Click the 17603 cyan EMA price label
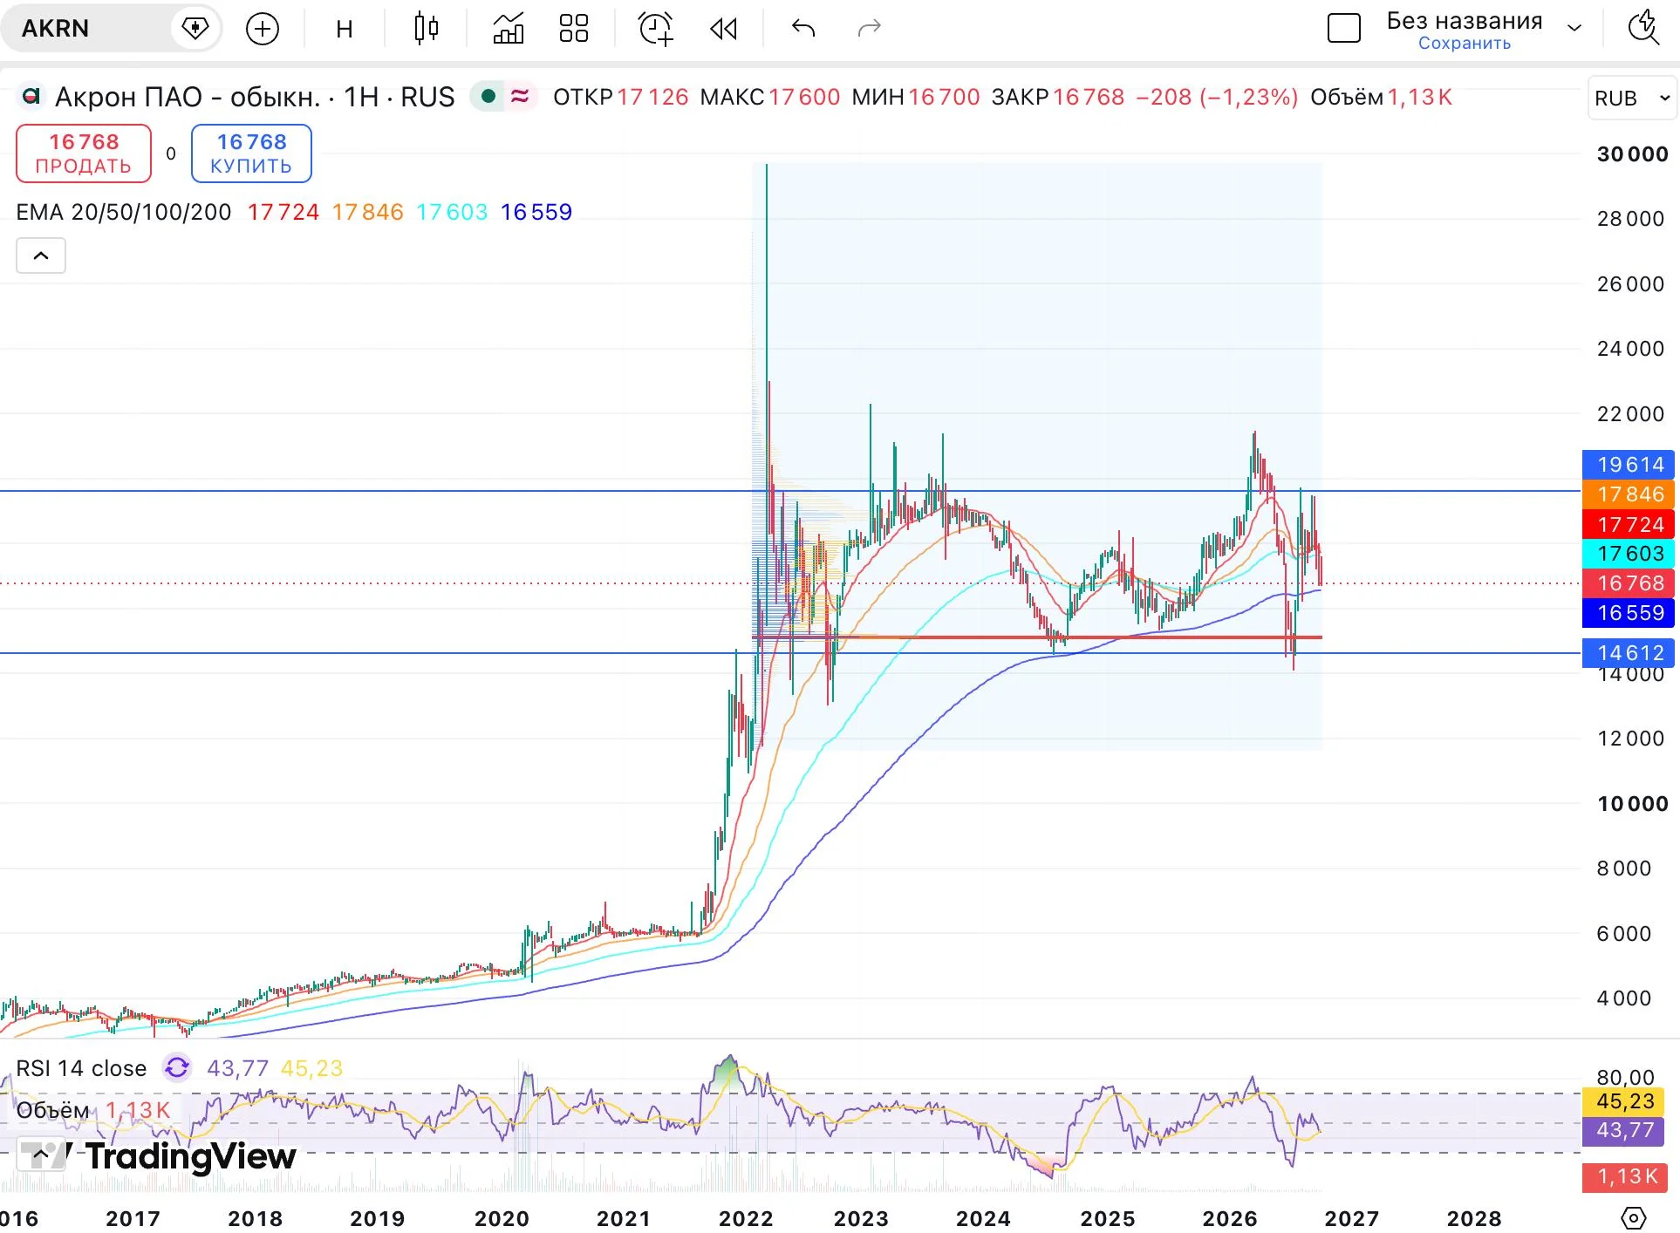Screen dimensions: 1680x1233 tap(1629, 554)
